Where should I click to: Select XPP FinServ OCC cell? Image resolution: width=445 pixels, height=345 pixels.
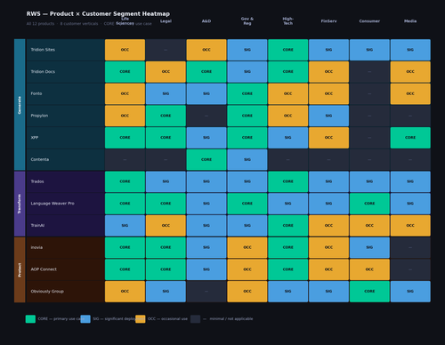[328, 138]
